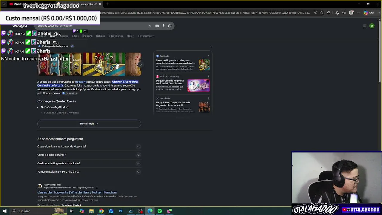This screenshot has width=382, height=215.
Task: Open the Warner Play video thumbnail
Action: click(198, 85)
